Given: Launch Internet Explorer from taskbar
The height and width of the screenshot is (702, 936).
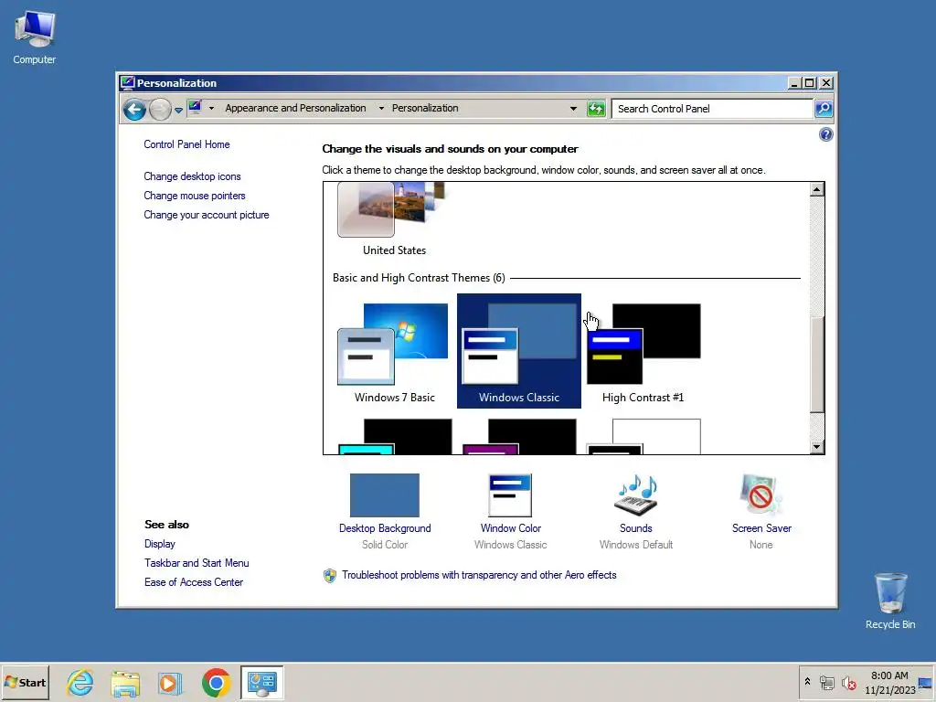Looking at the screenshot, I should 80,682.
